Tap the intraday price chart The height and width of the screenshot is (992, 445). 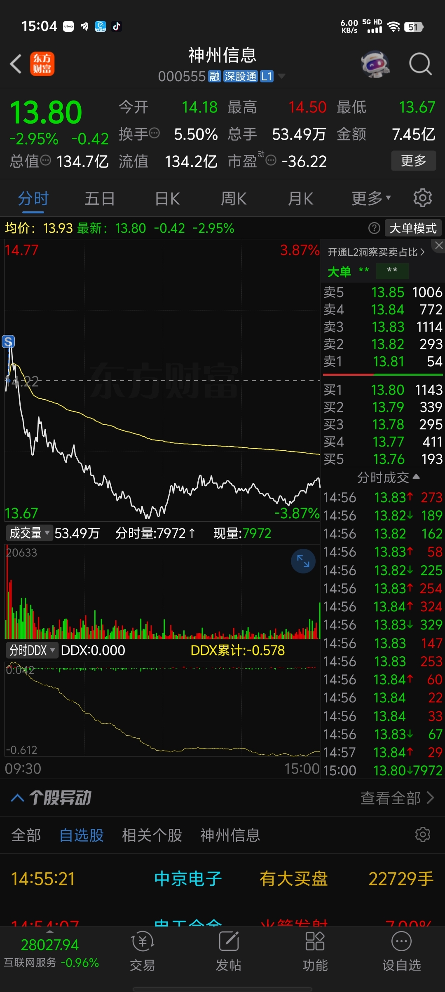(x=162, y=381)
